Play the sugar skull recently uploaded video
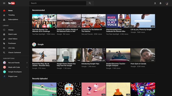The image size is (172, 96). pyautogui.click(x=69, y=89)
